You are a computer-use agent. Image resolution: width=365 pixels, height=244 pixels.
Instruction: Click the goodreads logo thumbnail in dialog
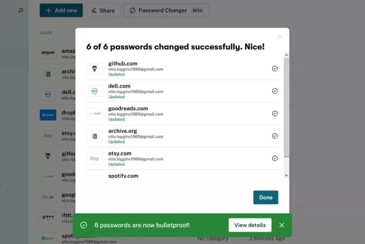click(x=94, y=114)
